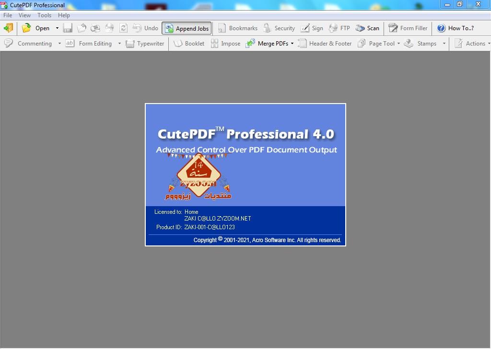Click the Page Tool button

click(x=376, y=44)
